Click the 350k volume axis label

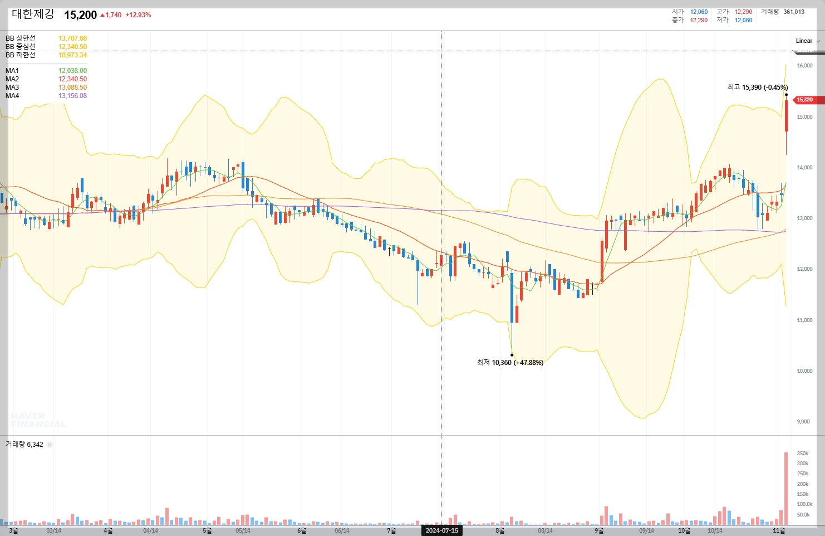803,454
